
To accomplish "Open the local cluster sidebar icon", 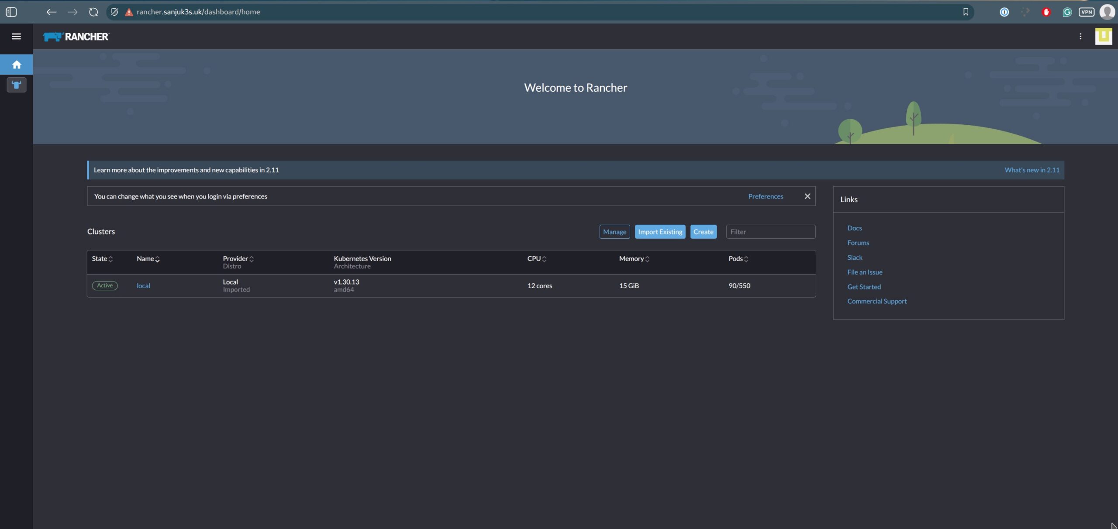I will click(17, 85).
